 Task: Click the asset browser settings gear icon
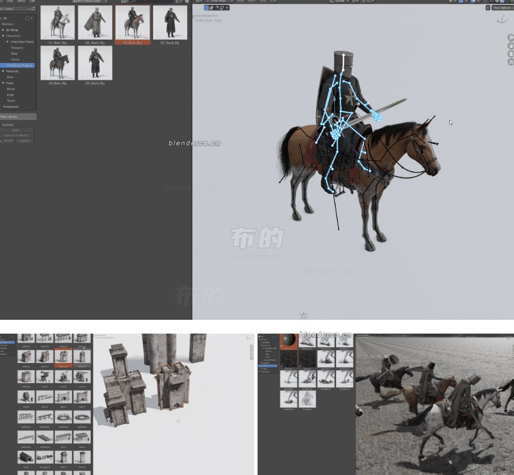(187, 1)
